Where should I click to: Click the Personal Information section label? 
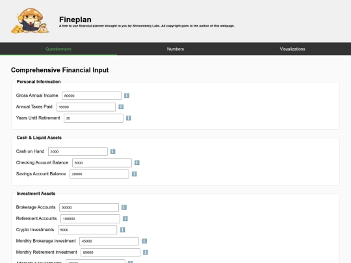(x=38, y=82)
